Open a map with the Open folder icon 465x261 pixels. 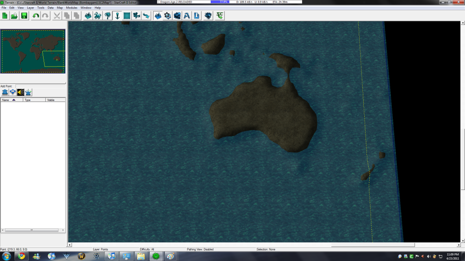[x=14, y=16]
